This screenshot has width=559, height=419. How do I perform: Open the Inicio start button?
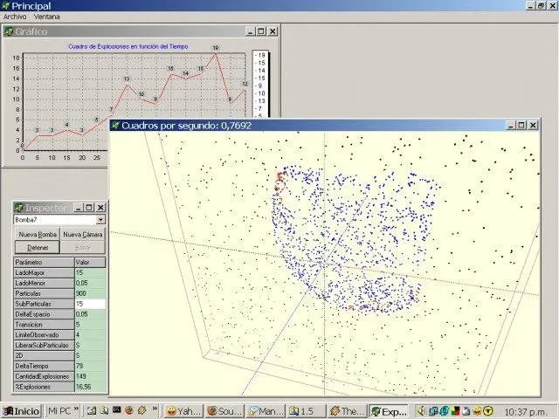click(21, 411)
